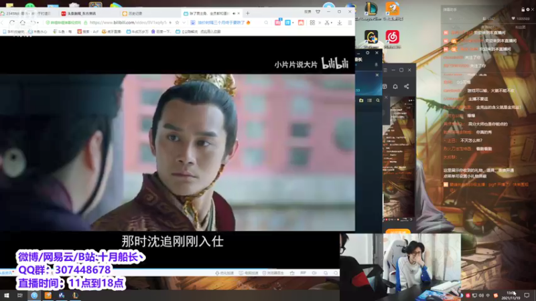This screenshot has height=301, width=536.
Task: Open the browser hamburger menu
Action: tap(350, 23)
